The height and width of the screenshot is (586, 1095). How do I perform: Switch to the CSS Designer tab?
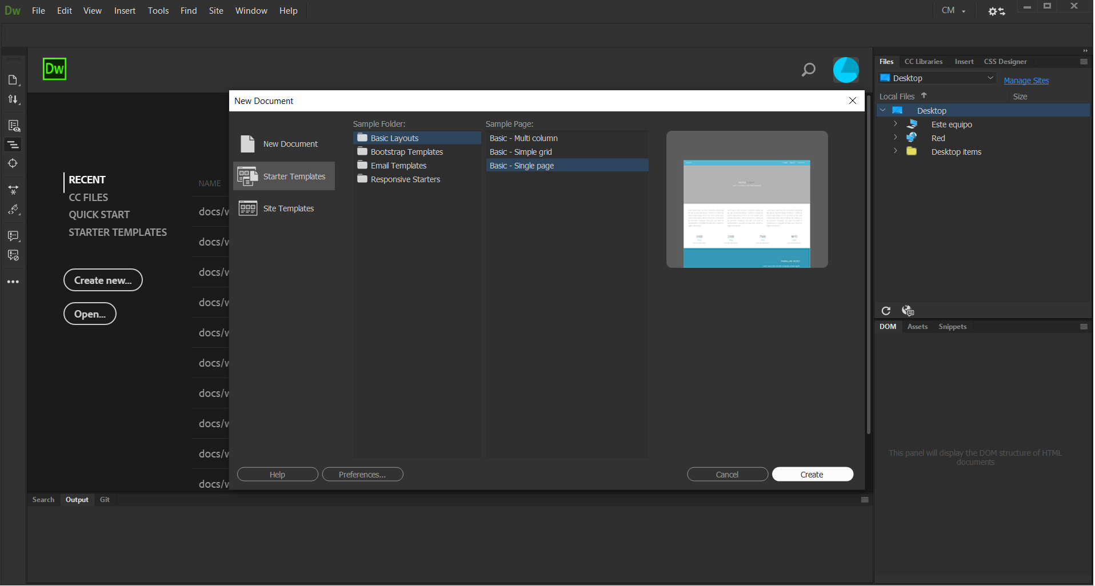click(x=1005, y=62)
